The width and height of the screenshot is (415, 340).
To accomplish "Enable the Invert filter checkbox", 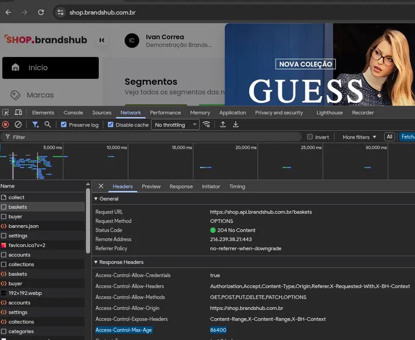I will click(309, 137).
